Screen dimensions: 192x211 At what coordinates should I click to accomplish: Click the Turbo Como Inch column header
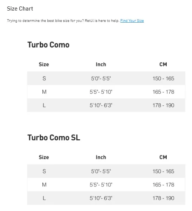101,65
